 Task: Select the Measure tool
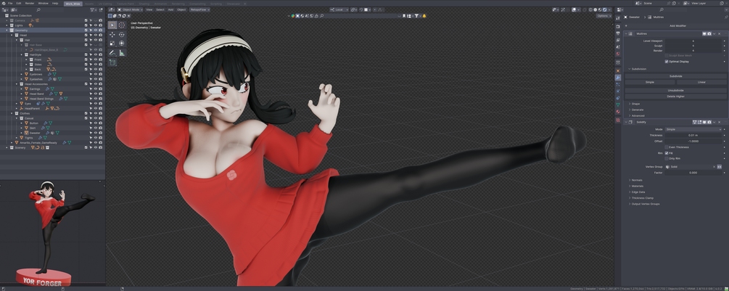click(x=122, y=53)
